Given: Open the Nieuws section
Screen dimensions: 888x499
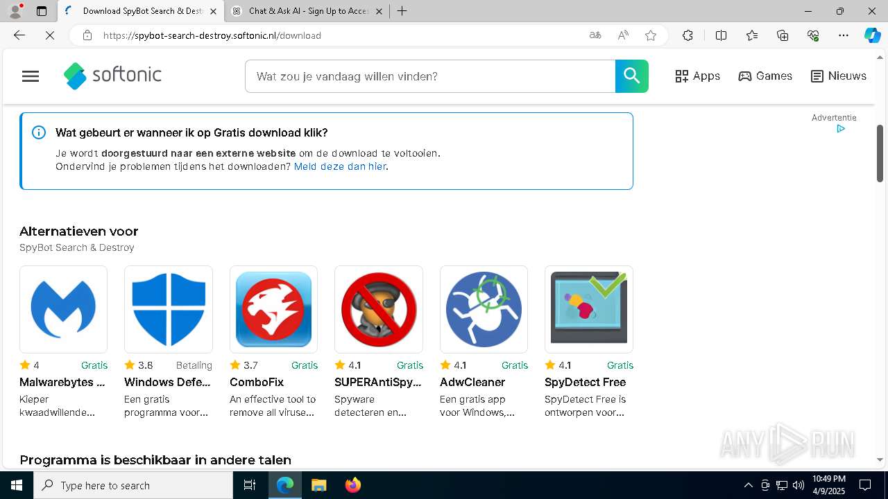Looking at the screenshot, I should pyautogui.click(x=839, y=76).
